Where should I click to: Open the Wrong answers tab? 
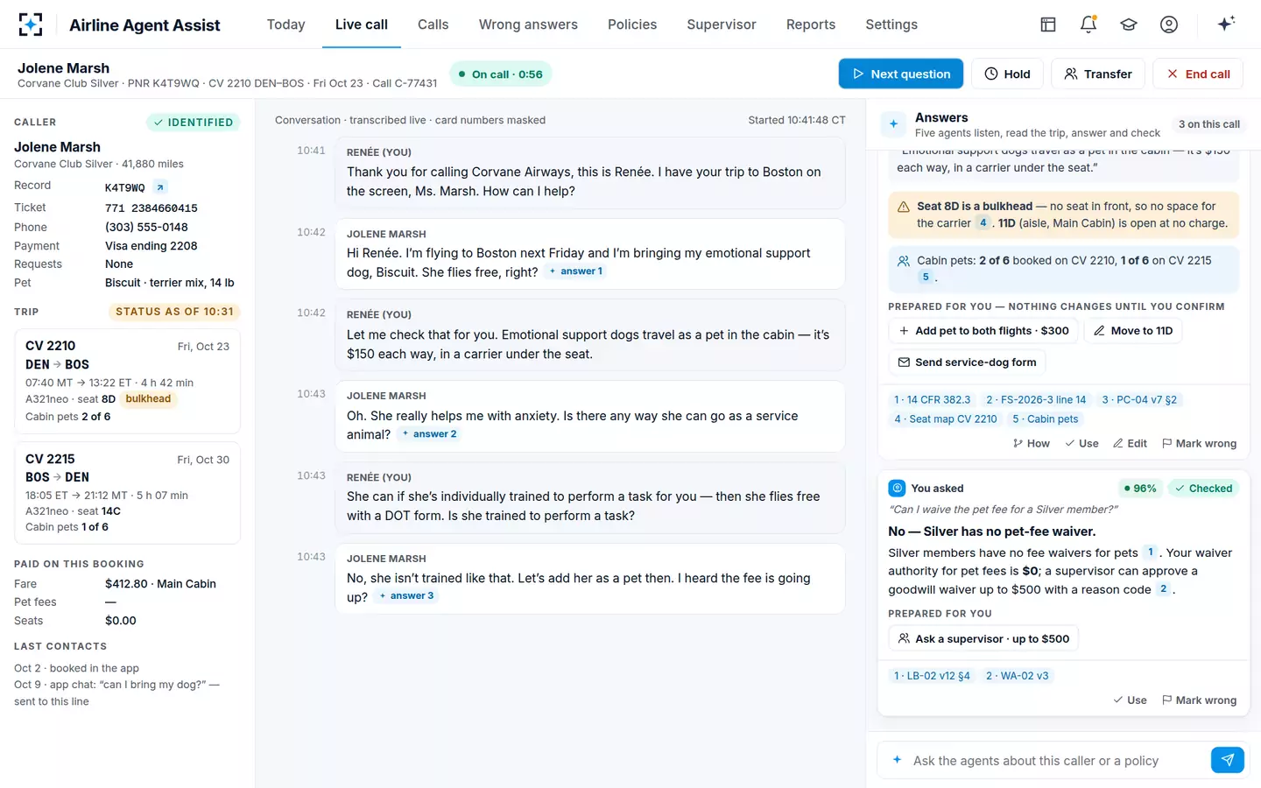pyautogui.click(x=528, y=25)
